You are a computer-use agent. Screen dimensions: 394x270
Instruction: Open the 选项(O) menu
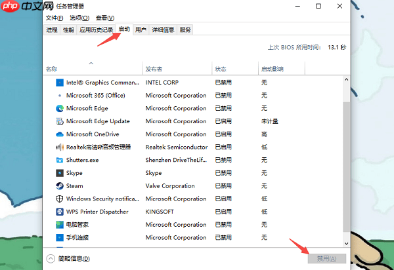coord(79,18)
